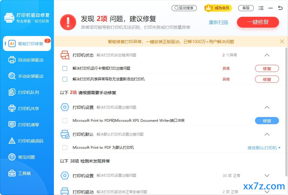Image resolution: width=288 pixels, height=195 pixels.
Task: Check 解决打印机运行卡慢或打印出错问题 checkbox
Action: (65, 68)
